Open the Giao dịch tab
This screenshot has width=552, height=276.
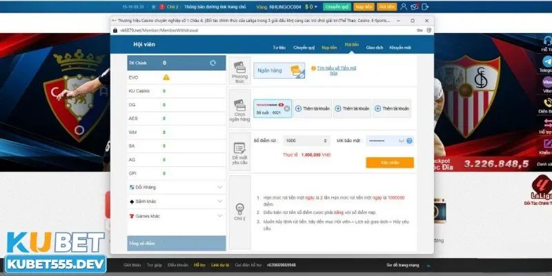(375, 48)
